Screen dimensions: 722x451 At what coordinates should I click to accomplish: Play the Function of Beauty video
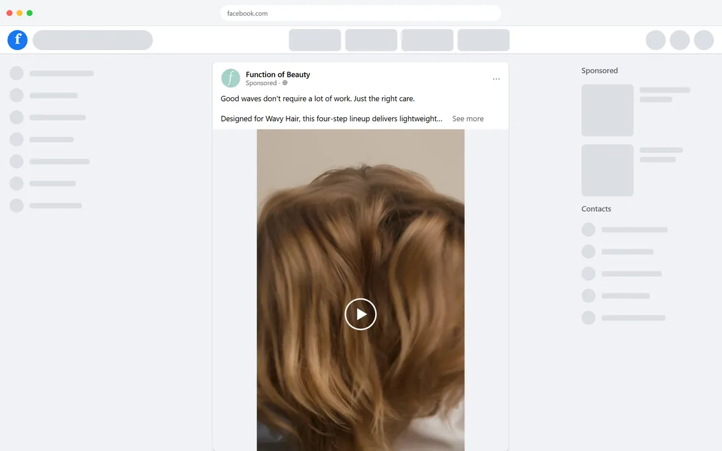360,314
